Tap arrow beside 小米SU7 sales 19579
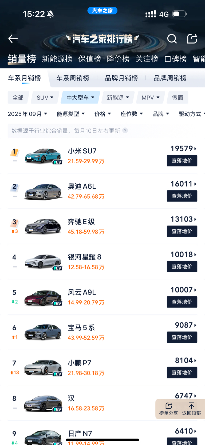 [x=195, y=149]
